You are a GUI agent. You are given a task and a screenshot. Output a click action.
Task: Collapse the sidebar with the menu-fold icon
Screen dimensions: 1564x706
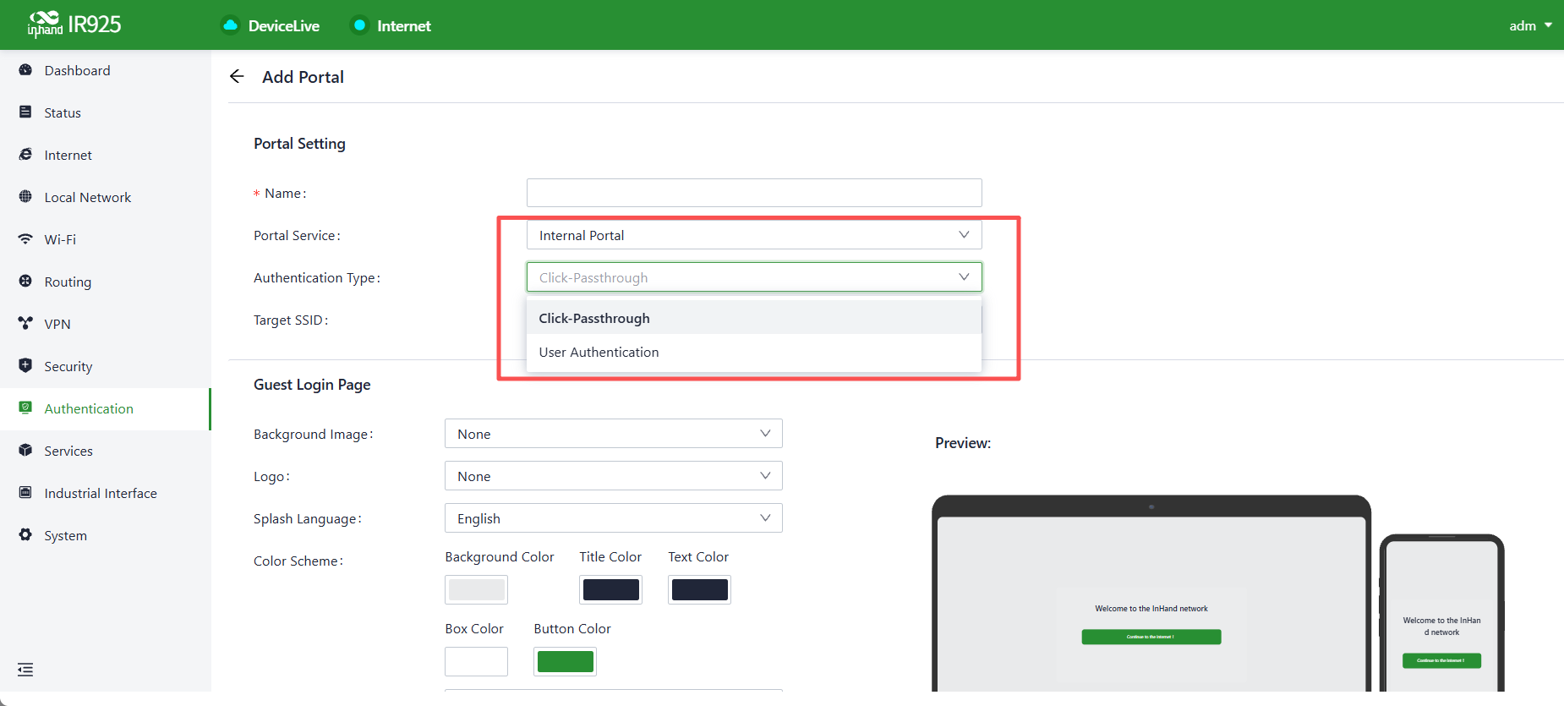(25, 670)
